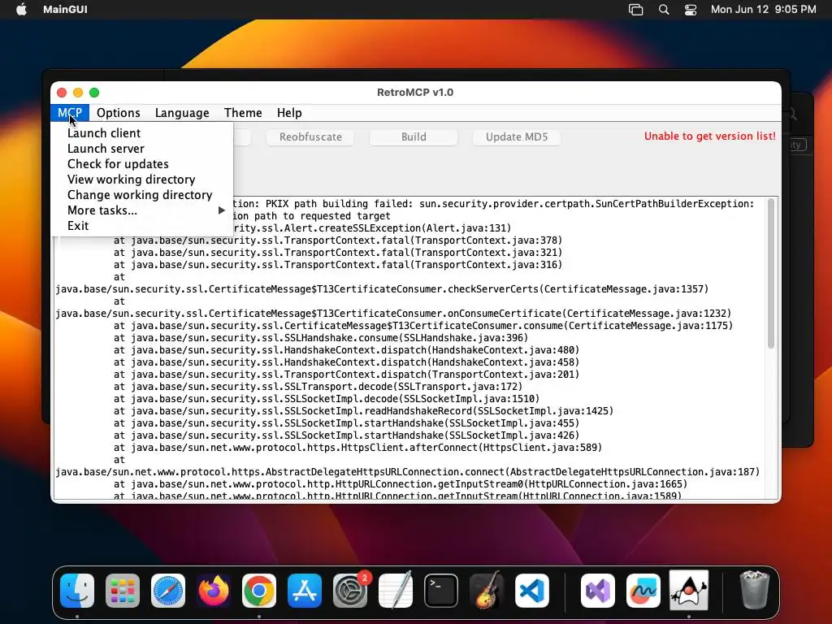Open TextEdit from the dock

[396, 590]
